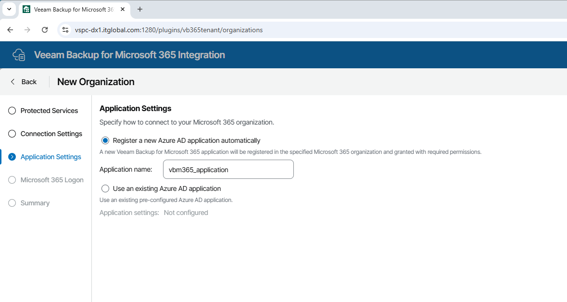Close the Veeam Backup browser tab
Viewport: 567px width, 302px height.
pyautogui.click(x=123, y=9)
